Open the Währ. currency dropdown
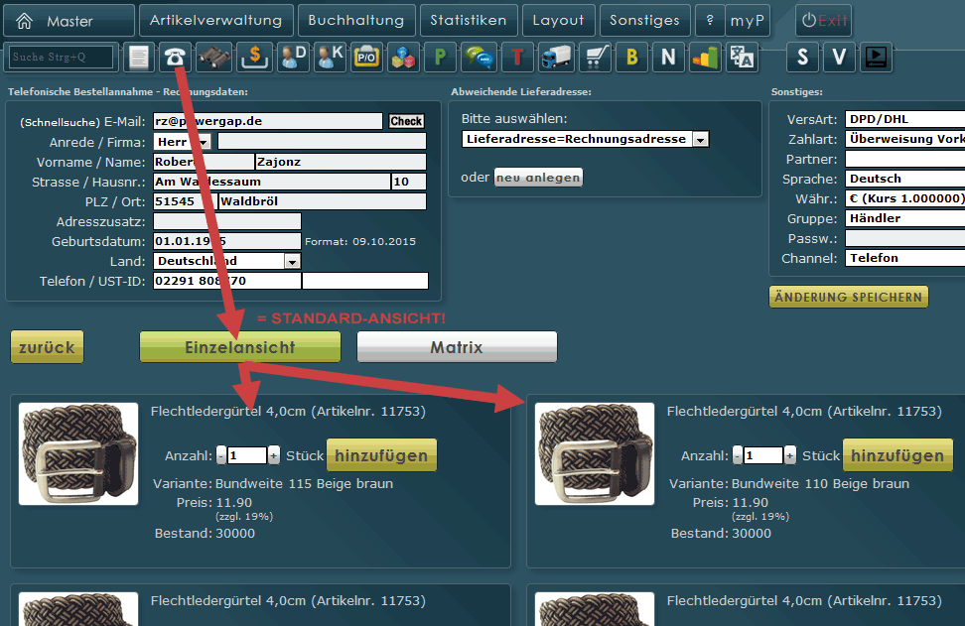This screenshot has height=626, width=965. 904,198
